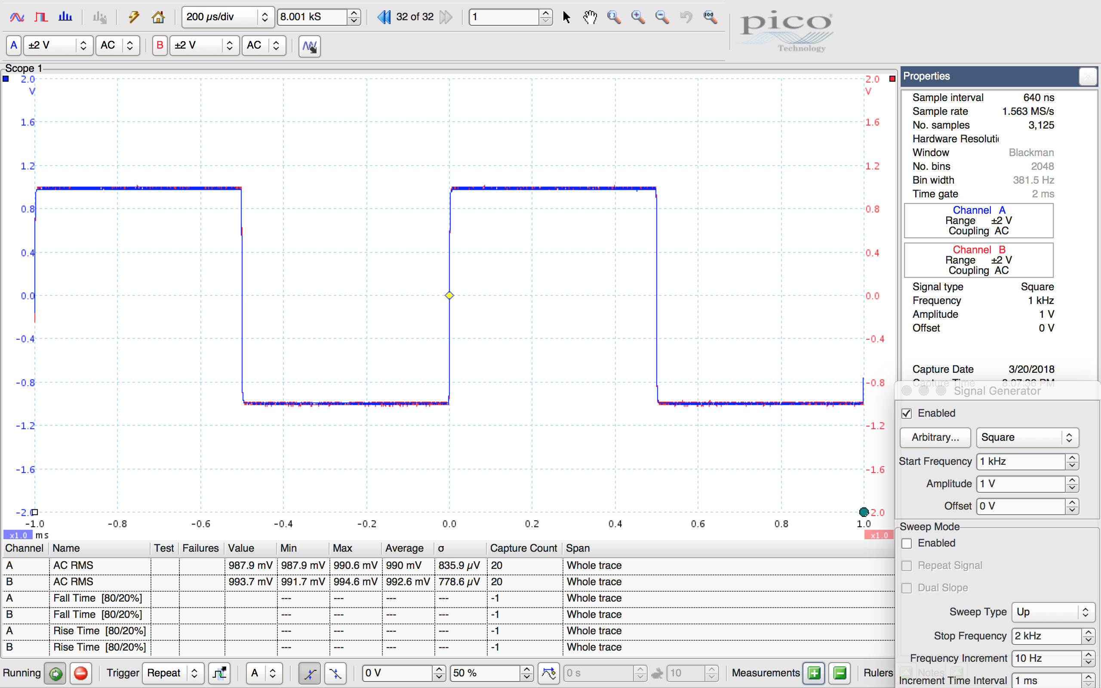Delete measurement with minus icon

[840, 673]
